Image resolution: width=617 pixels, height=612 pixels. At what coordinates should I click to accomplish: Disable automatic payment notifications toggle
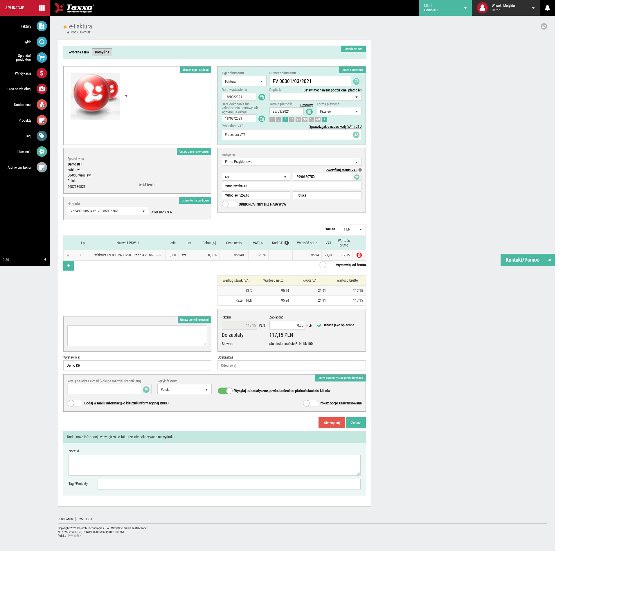pyautogui.click(x=225, y=391)
